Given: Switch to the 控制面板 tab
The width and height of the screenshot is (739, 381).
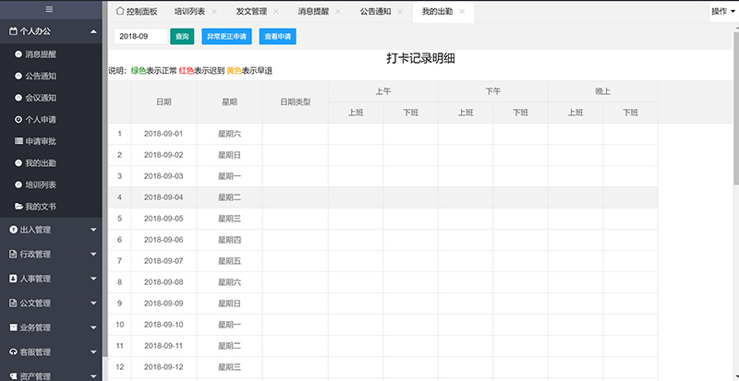Looking at the screenshot, I should point(136,12).
